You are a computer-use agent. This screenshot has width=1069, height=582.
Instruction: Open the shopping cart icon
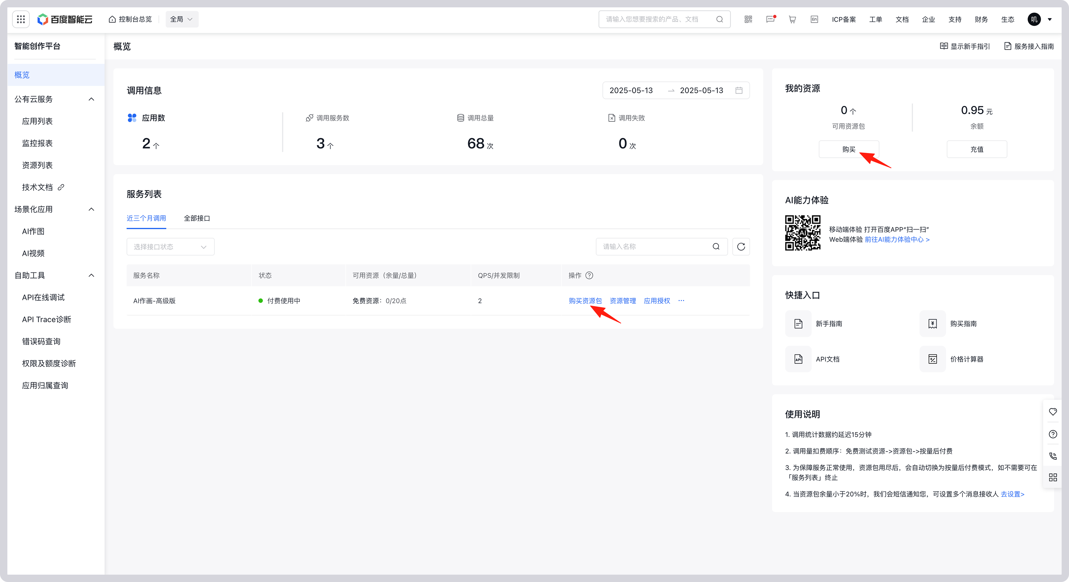[x=792, y=19]
